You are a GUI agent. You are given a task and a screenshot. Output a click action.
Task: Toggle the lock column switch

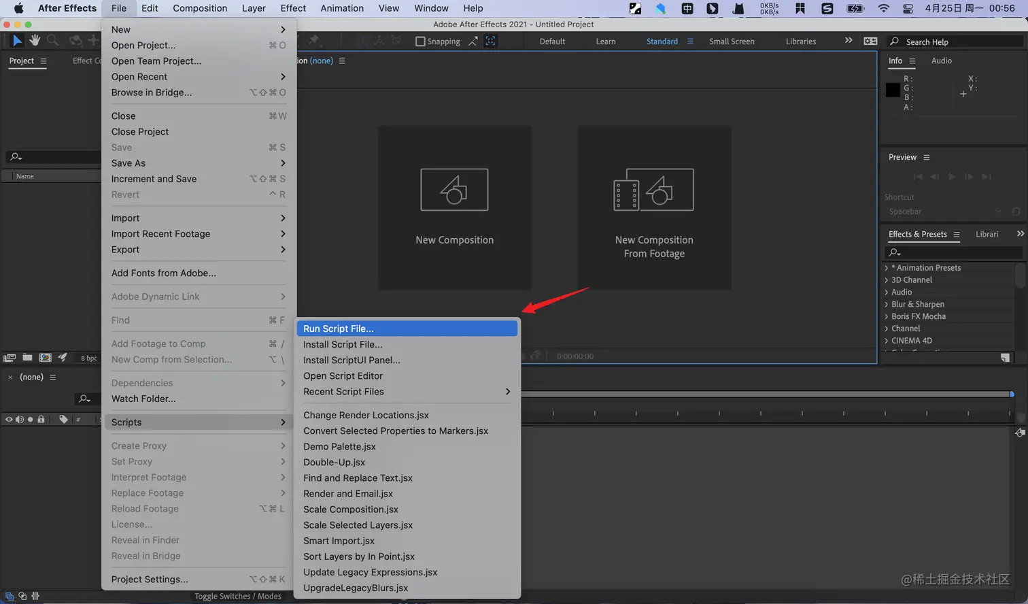coord(41,420)
